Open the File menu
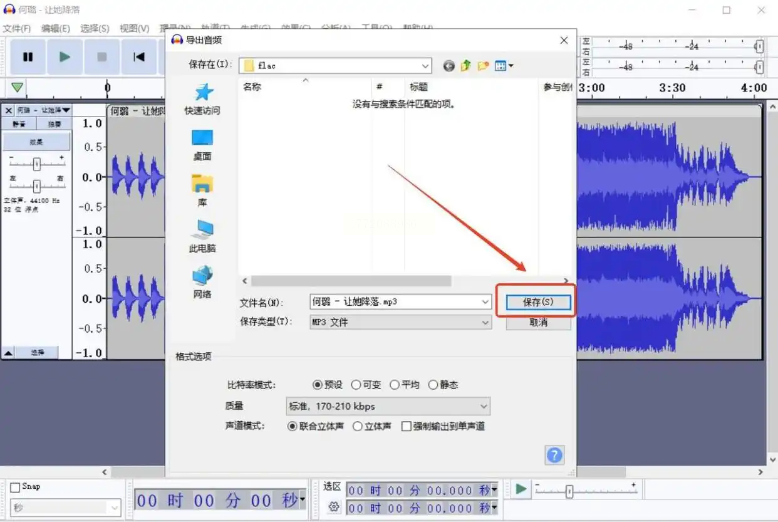The height and width of the screenshot is (522, 778). point(17,28)
